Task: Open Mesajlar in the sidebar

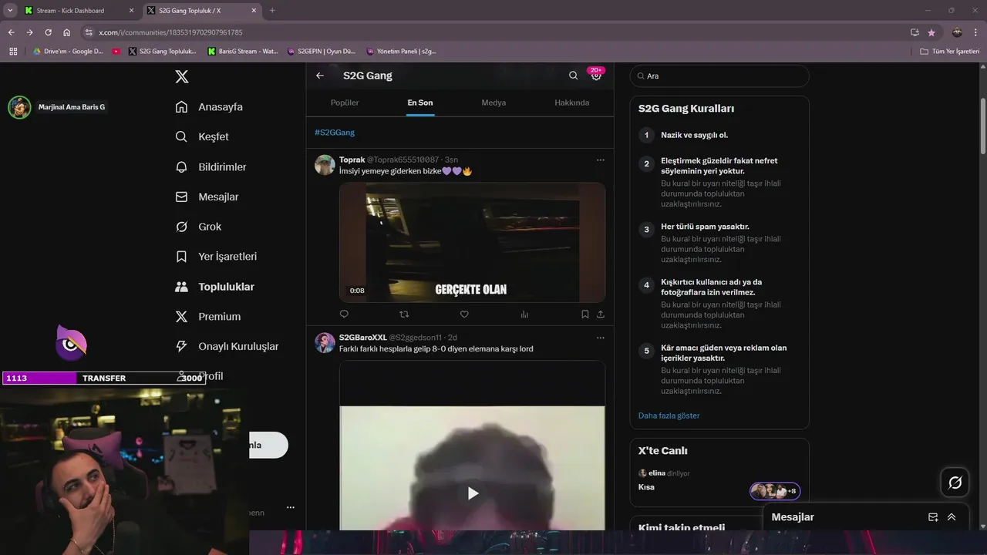Action: click(207, 197)
